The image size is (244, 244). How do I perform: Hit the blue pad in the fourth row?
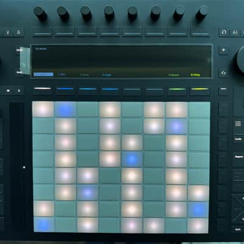pos(132,159)
